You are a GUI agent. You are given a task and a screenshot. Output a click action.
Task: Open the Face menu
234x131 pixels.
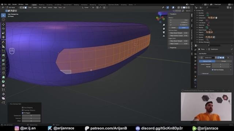pyautogui.click(x=60, y=7)
